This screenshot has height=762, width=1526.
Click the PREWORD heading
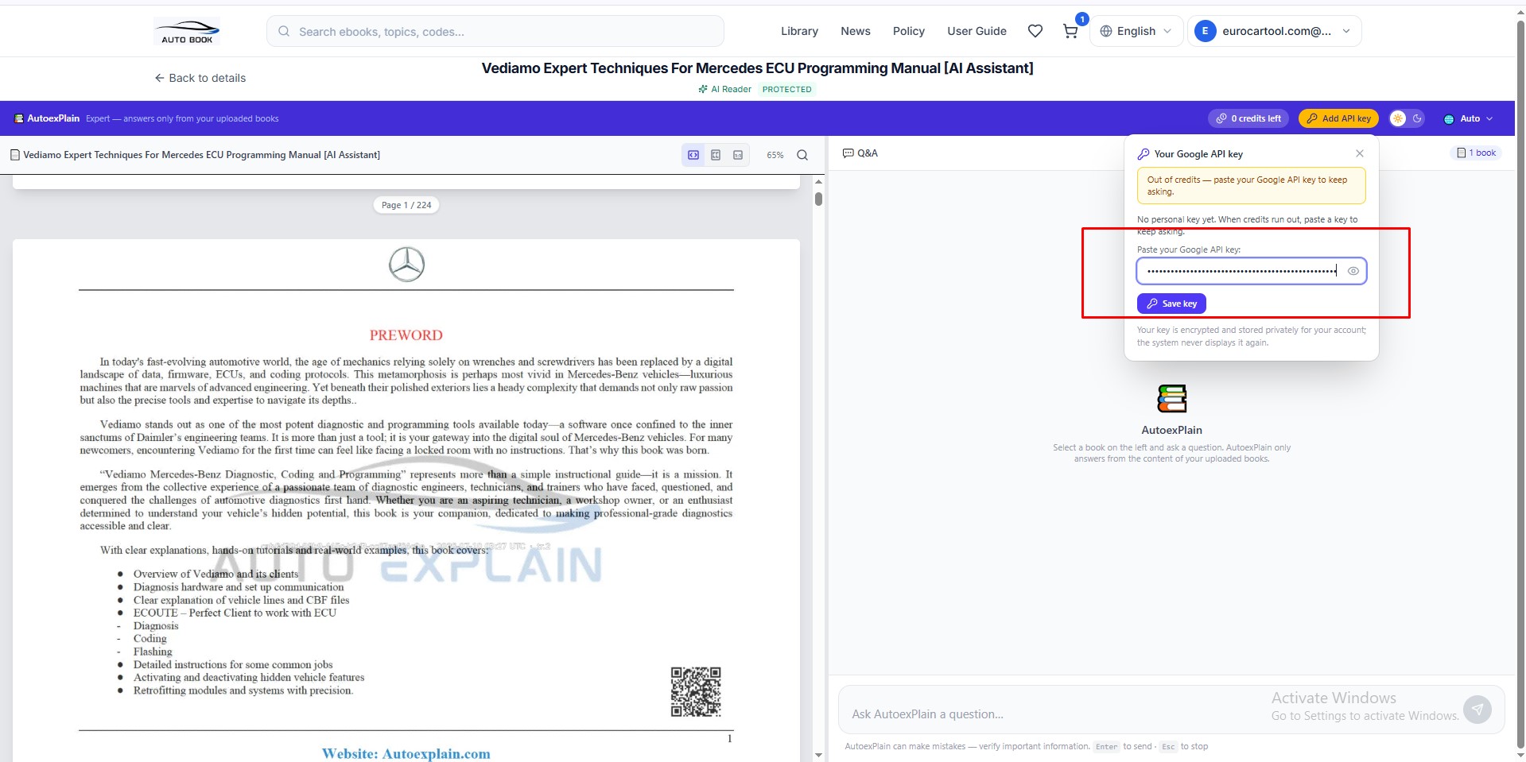click(406, 335)
